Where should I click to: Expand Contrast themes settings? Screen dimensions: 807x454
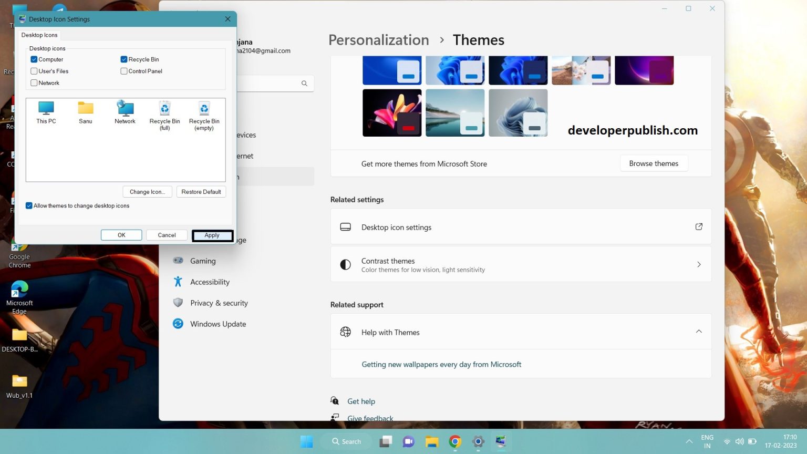[699, 264]
